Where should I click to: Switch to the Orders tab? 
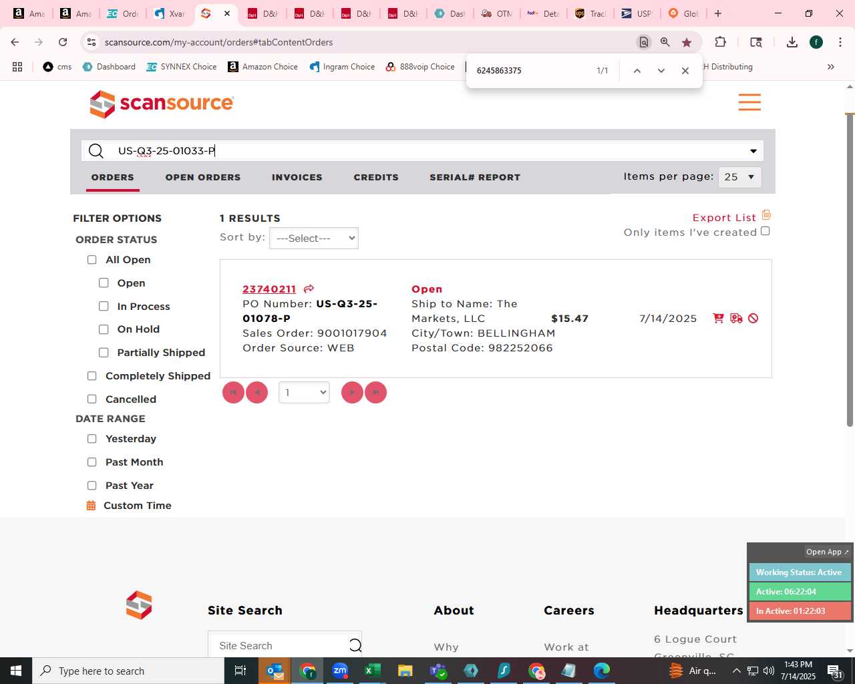click(113, 177)
